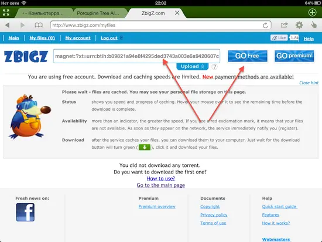The image size is (322, 242).
Task: Click the question mark help icon
Action: tap(214, 67)
